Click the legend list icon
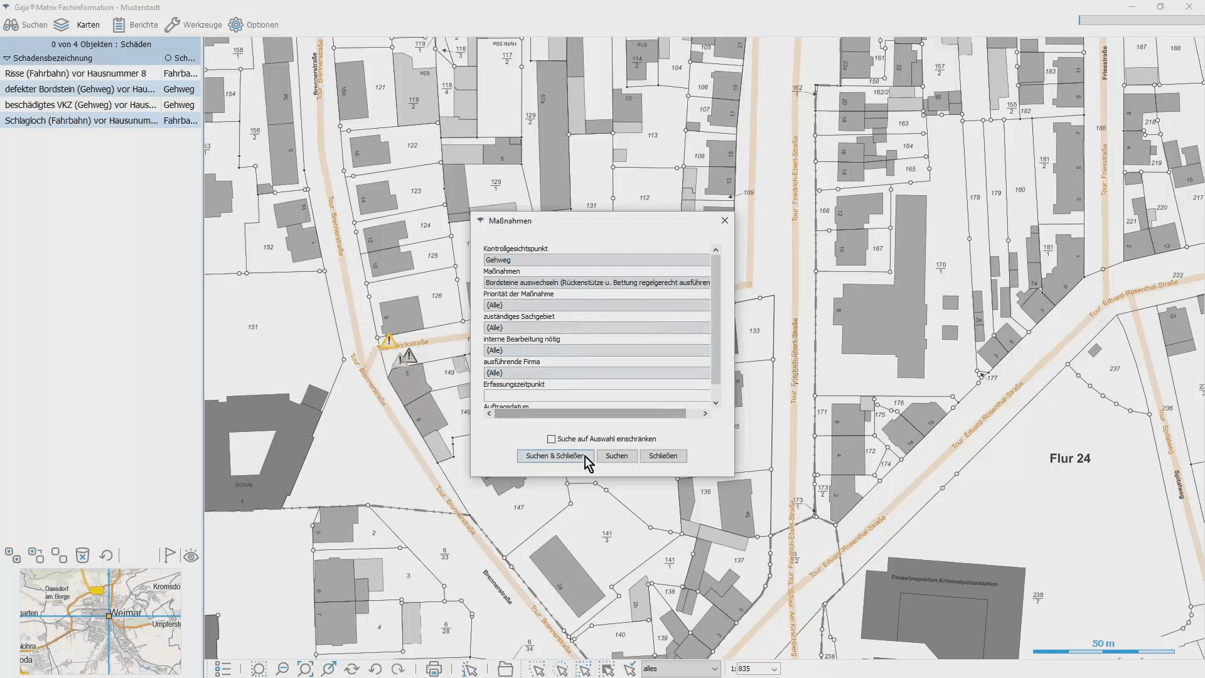1205x678 pixels. (x=223, y=669)
